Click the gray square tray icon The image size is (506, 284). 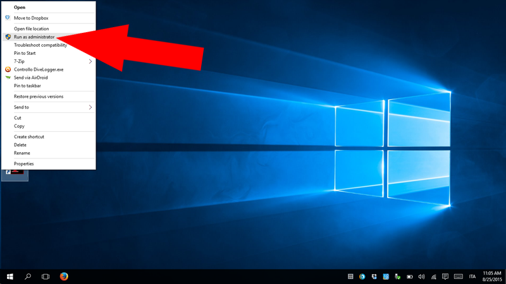click(x=350, y=276)
